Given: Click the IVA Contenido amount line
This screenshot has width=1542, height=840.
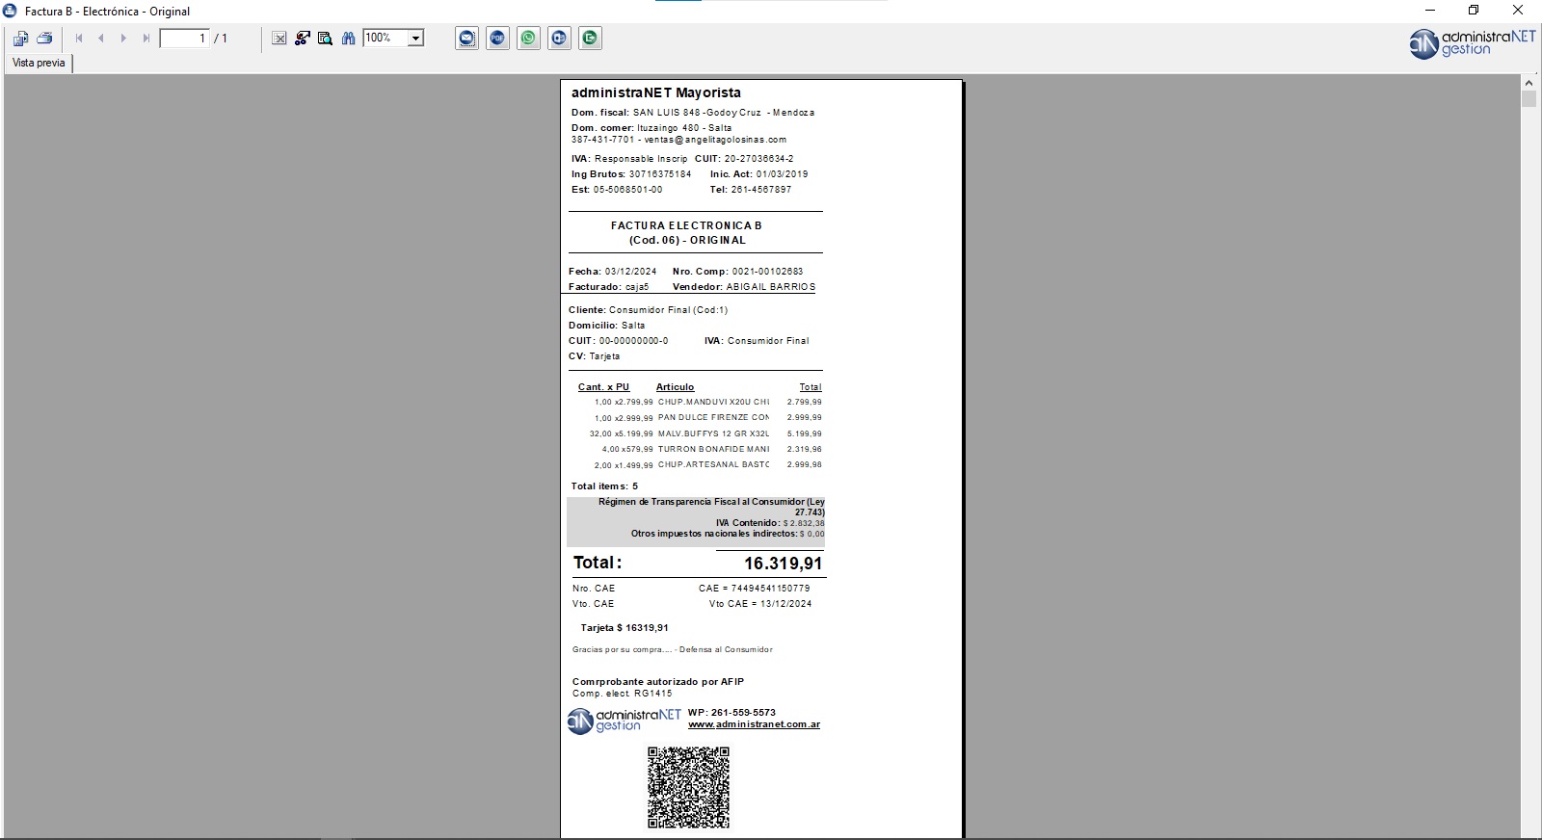Looking at the screenshot, I should click(770, 523).
